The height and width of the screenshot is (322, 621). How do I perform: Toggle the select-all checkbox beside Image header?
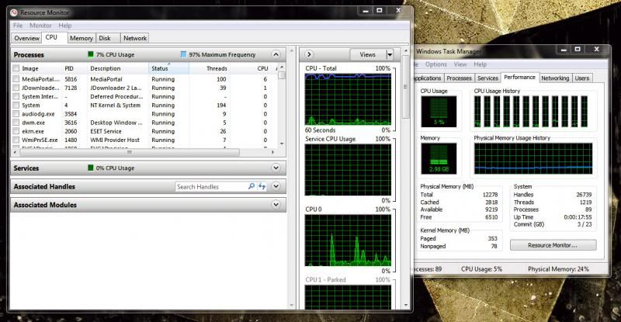click(16, 68)
